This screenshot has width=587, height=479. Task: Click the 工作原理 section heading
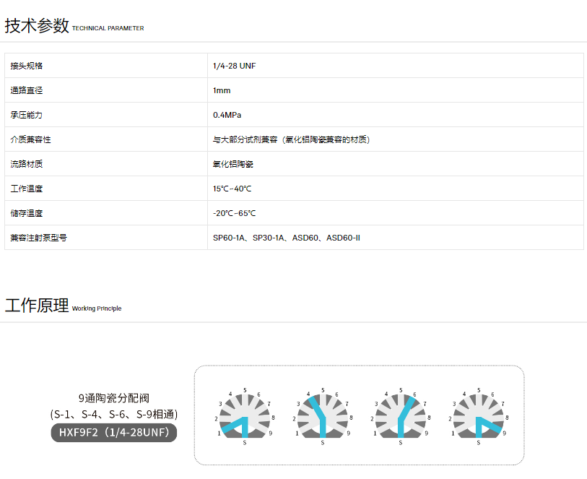click(x=36, y=306)
